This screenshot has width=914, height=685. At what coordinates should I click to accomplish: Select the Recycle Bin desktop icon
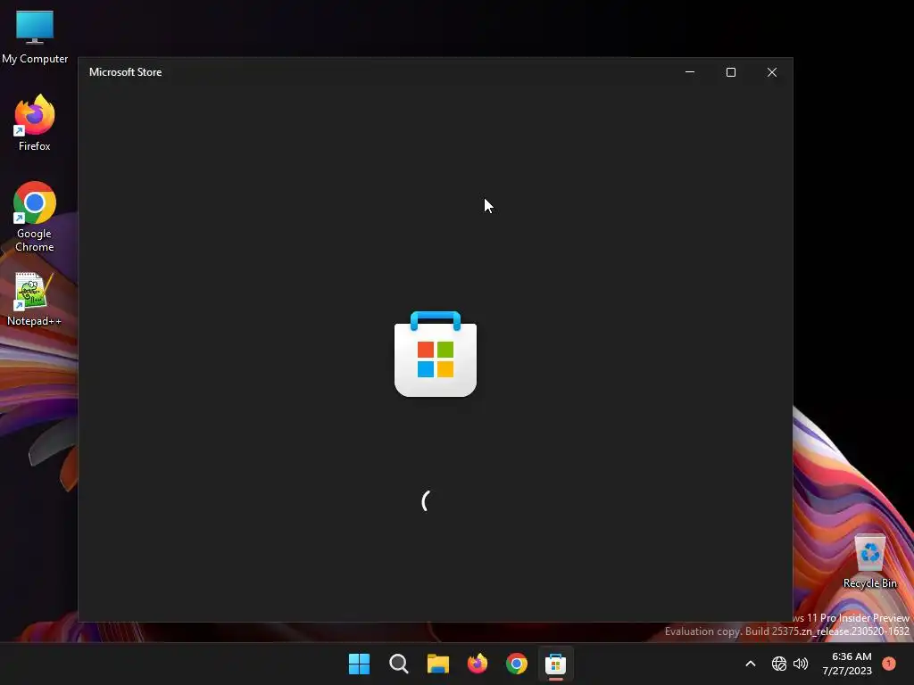tap(869, 561)
